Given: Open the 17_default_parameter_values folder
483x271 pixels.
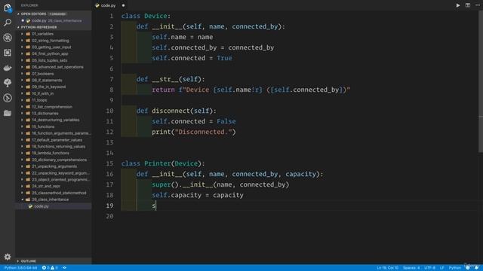Looking at the screenshot, I should (54, 140).
